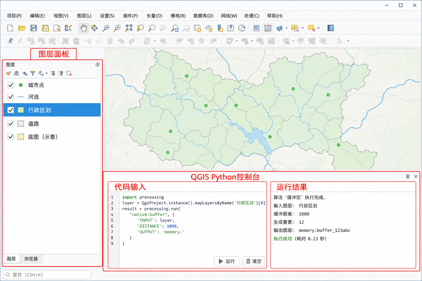This screenshot has height=281, width=422.
Task: Open filter-by-expression dropdown in layers panel
Action: [47, 73]
